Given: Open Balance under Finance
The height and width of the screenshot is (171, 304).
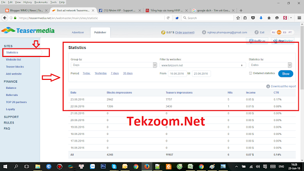Looking at the screenshot, I should [x=11, y=88].
